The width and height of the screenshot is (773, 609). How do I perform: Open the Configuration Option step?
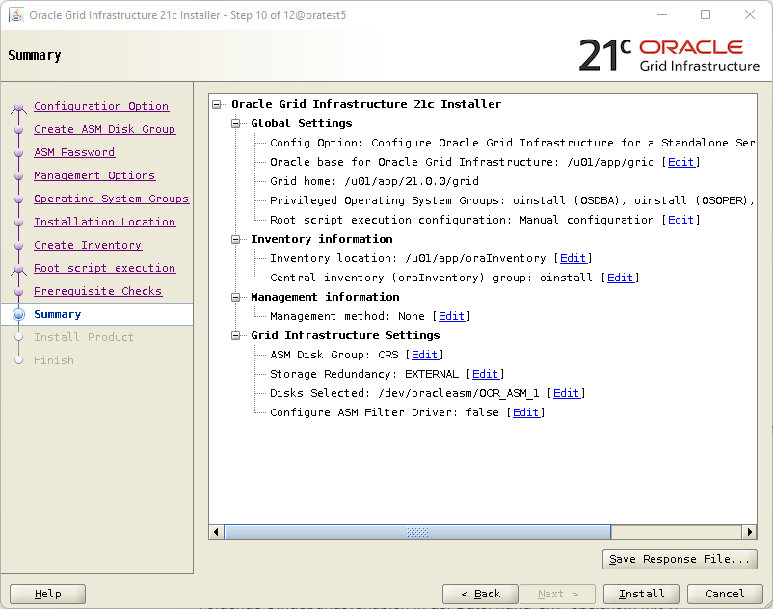click(101, 106)
